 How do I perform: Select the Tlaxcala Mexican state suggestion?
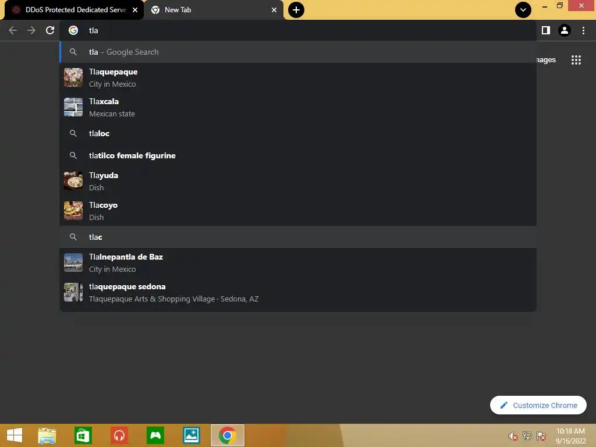pos(298,107)
